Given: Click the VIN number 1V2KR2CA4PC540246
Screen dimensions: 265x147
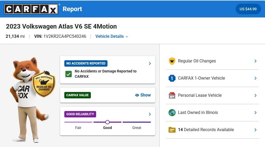Looking at the screenshot, I should coord(65,36).
